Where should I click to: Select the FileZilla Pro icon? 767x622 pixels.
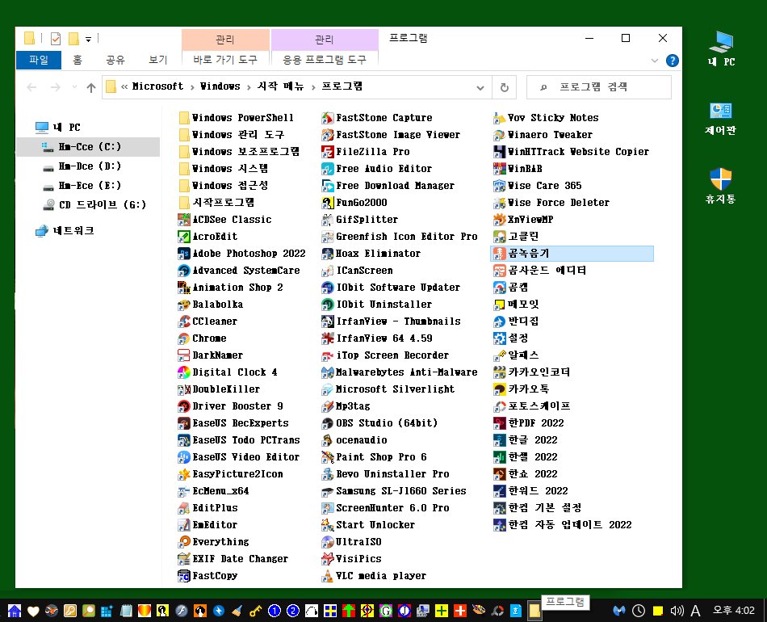coord(327,152)
